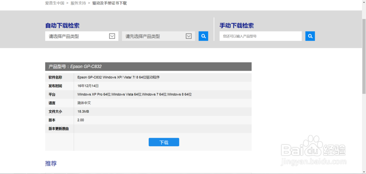The height and width of the screenshot is (174, 366).
Task: Click the 版本 row label
Action: click(x=52, y=120)
